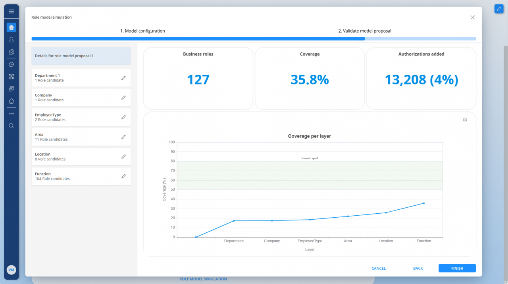Screen dimensions: 508x284
Task: Open the hamburger navigation menu
Action: pyautogui.click(x=11, y=11)
